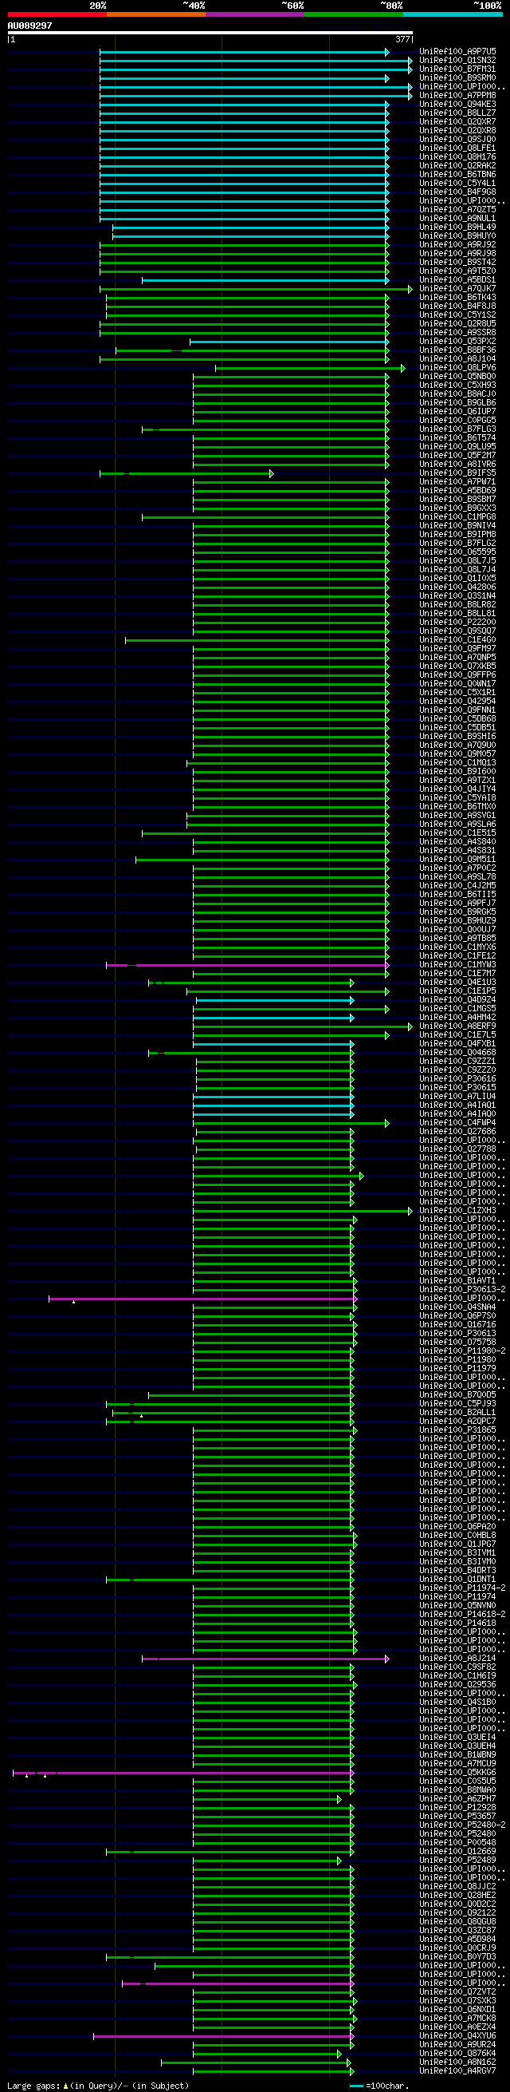The height and width of the screenshot is (2092, 510).
Task: Click the UniRef100_Q53PX2 label
Action: (x=457, y=341)
